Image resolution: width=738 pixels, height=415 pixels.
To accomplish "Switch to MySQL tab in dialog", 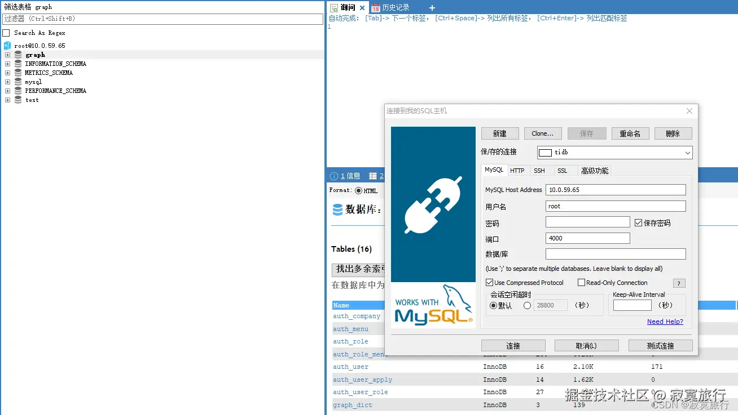I will click(x=494, y=170).
